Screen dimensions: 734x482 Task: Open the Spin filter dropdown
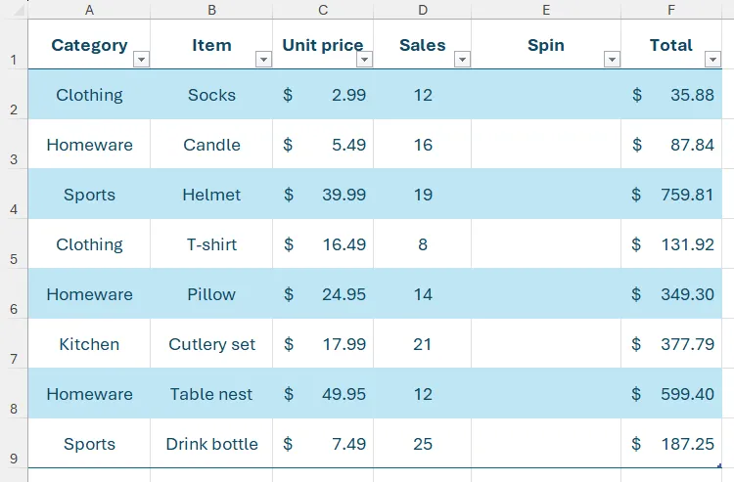click(x=612, y=60)
